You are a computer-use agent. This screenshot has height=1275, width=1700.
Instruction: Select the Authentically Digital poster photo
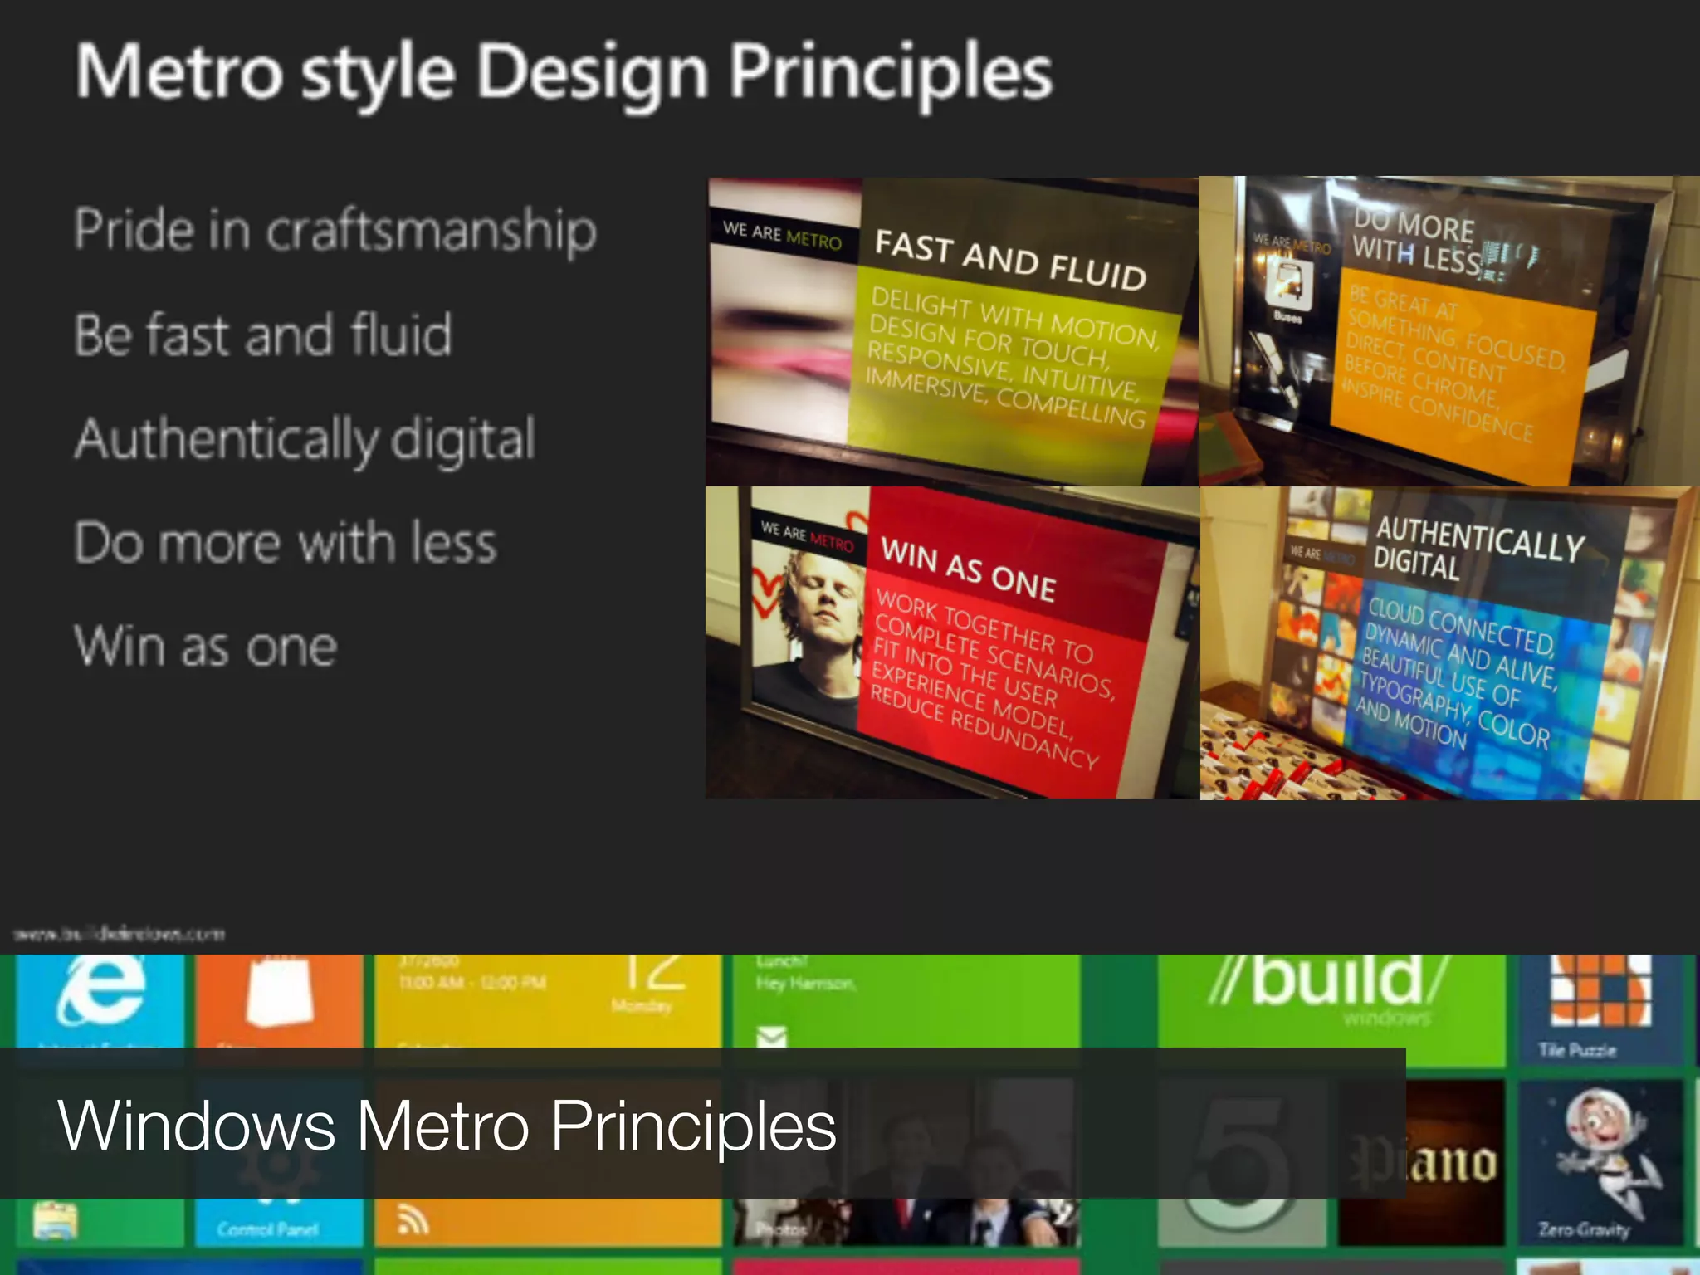(x=1449, y=642)
